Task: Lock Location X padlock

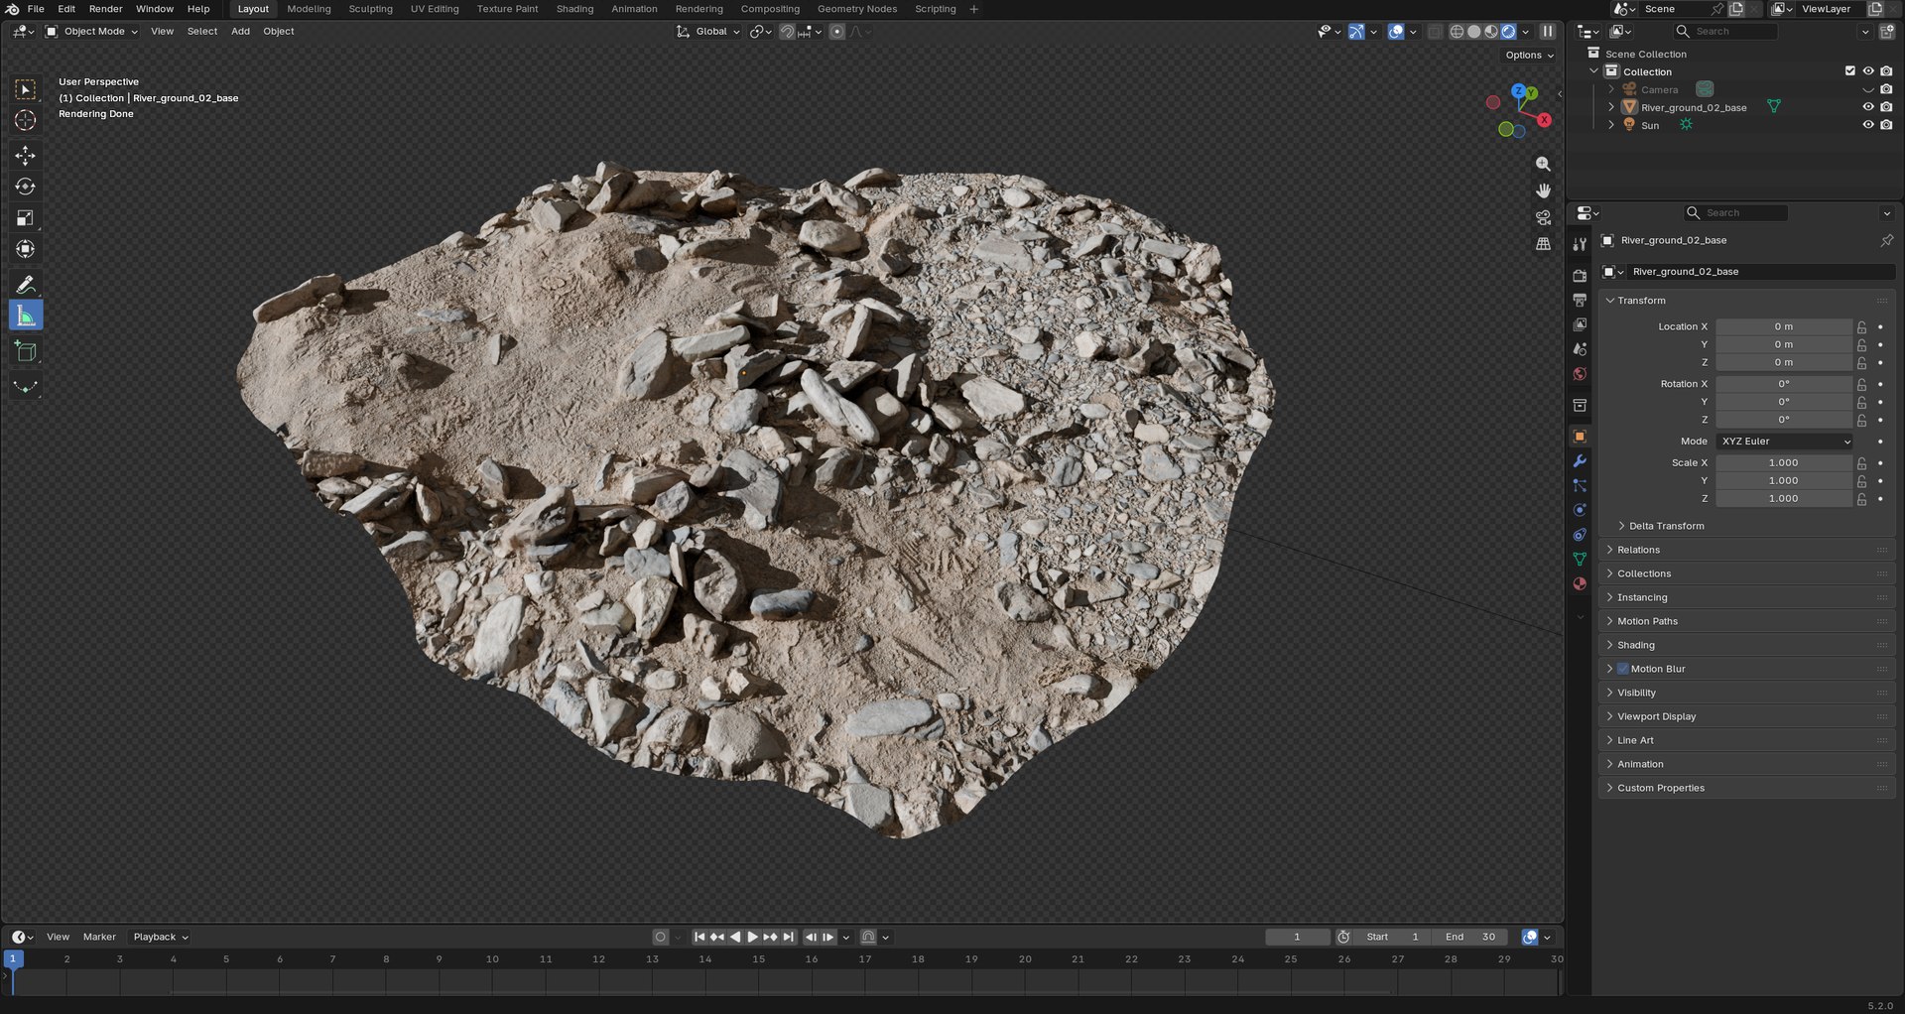Action: 1862,326
